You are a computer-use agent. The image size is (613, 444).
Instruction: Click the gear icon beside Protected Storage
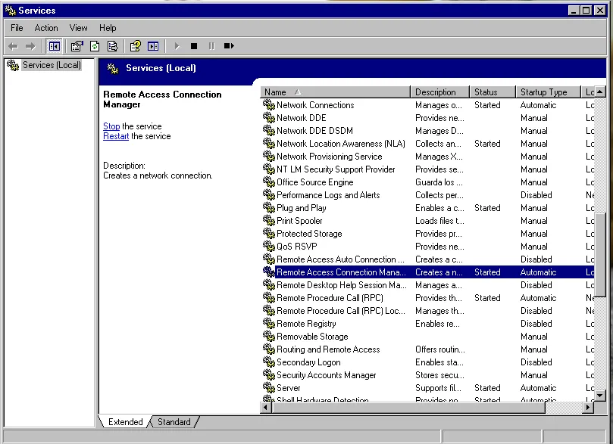point(268,233)
